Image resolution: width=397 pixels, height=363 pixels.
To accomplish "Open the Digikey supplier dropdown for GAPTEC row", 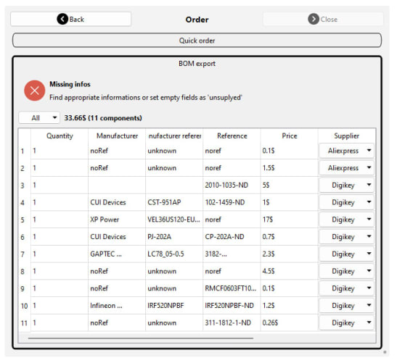I will 346,254.
